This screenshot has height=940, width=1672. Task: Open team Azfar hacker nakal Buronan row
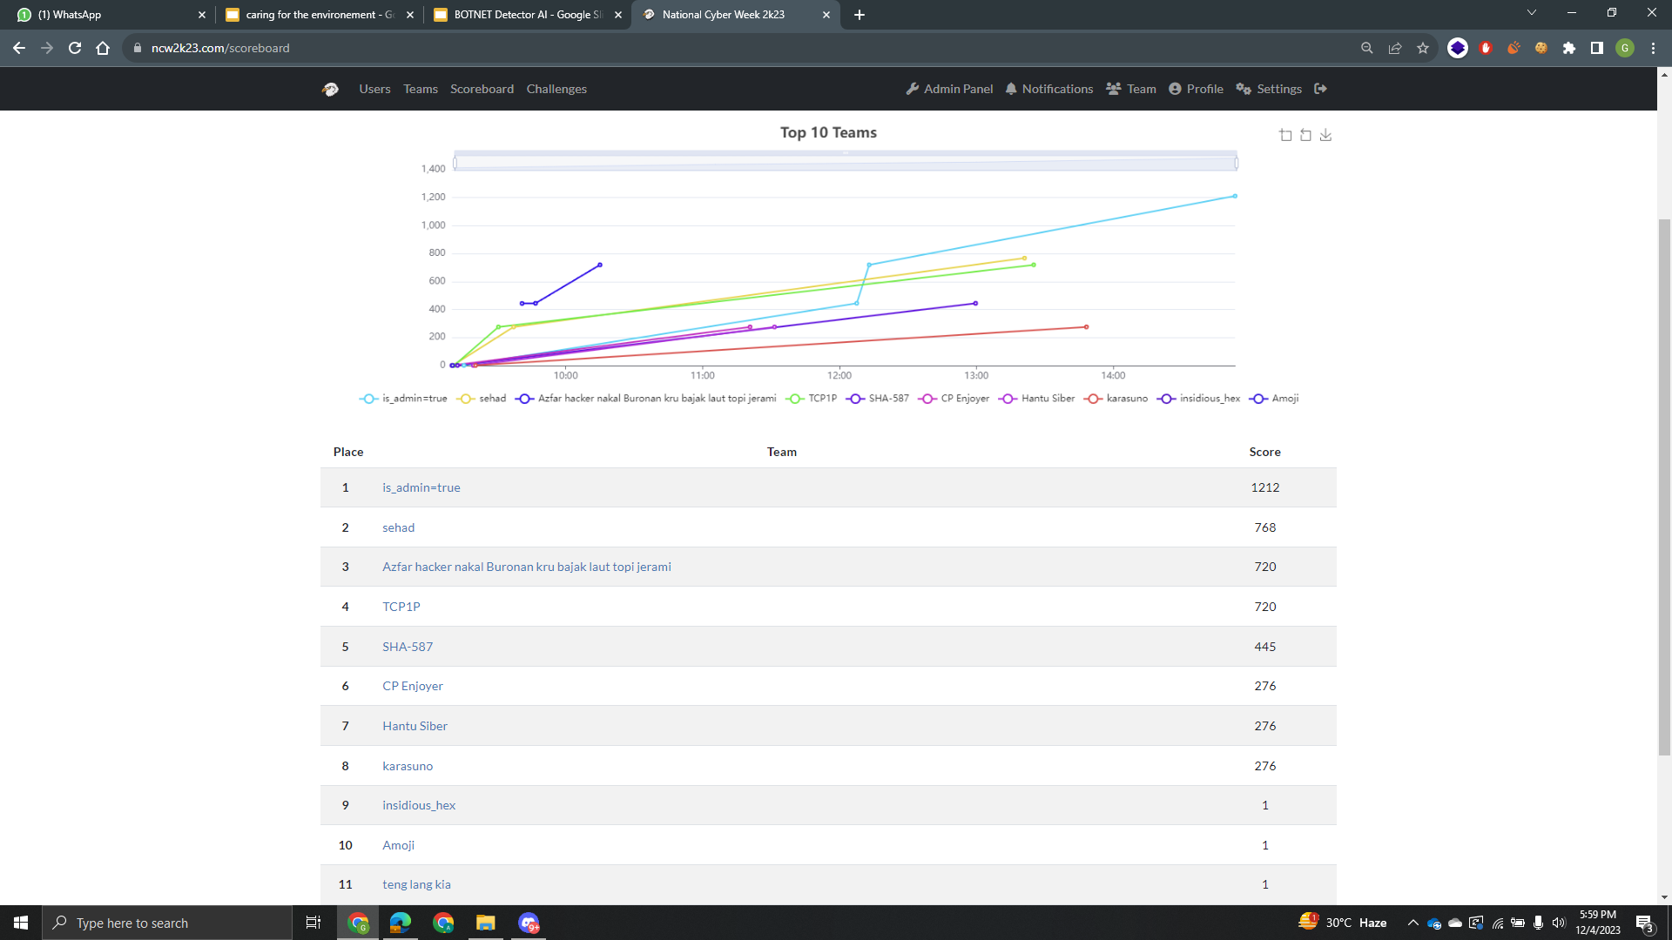527,567
